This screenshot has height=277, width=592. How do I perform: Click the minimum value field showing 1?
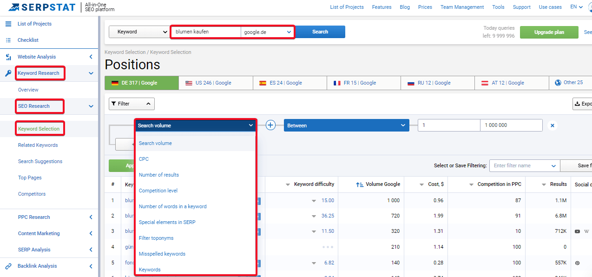[449, 125]
